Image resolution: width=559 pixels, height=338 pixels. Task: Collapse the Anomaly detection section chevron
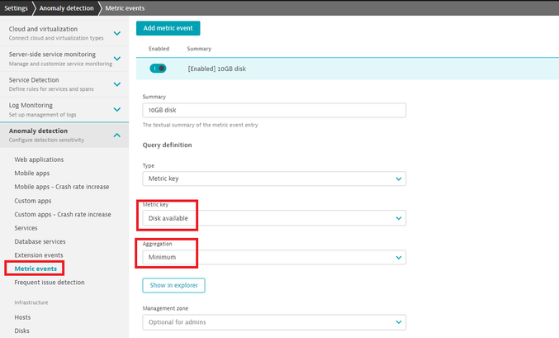tap(116, 135)
